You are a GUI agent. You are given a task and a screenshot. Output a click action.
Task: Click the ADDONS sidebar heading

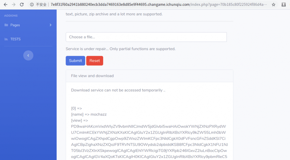(11, 16)
